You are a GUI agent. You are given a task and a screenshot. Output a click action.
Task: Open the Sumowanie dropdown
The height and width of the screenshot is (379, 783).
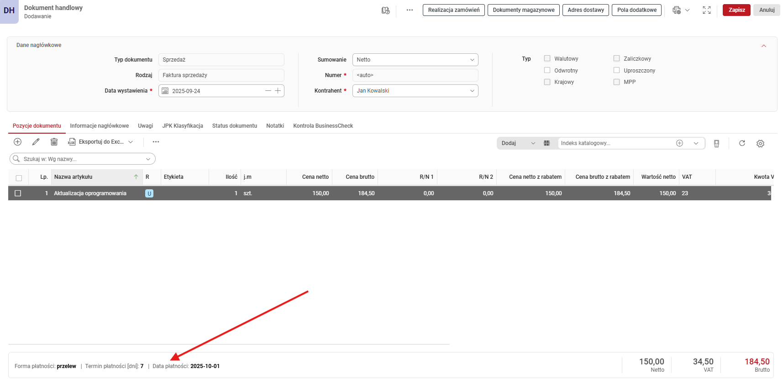pos(415,60)
